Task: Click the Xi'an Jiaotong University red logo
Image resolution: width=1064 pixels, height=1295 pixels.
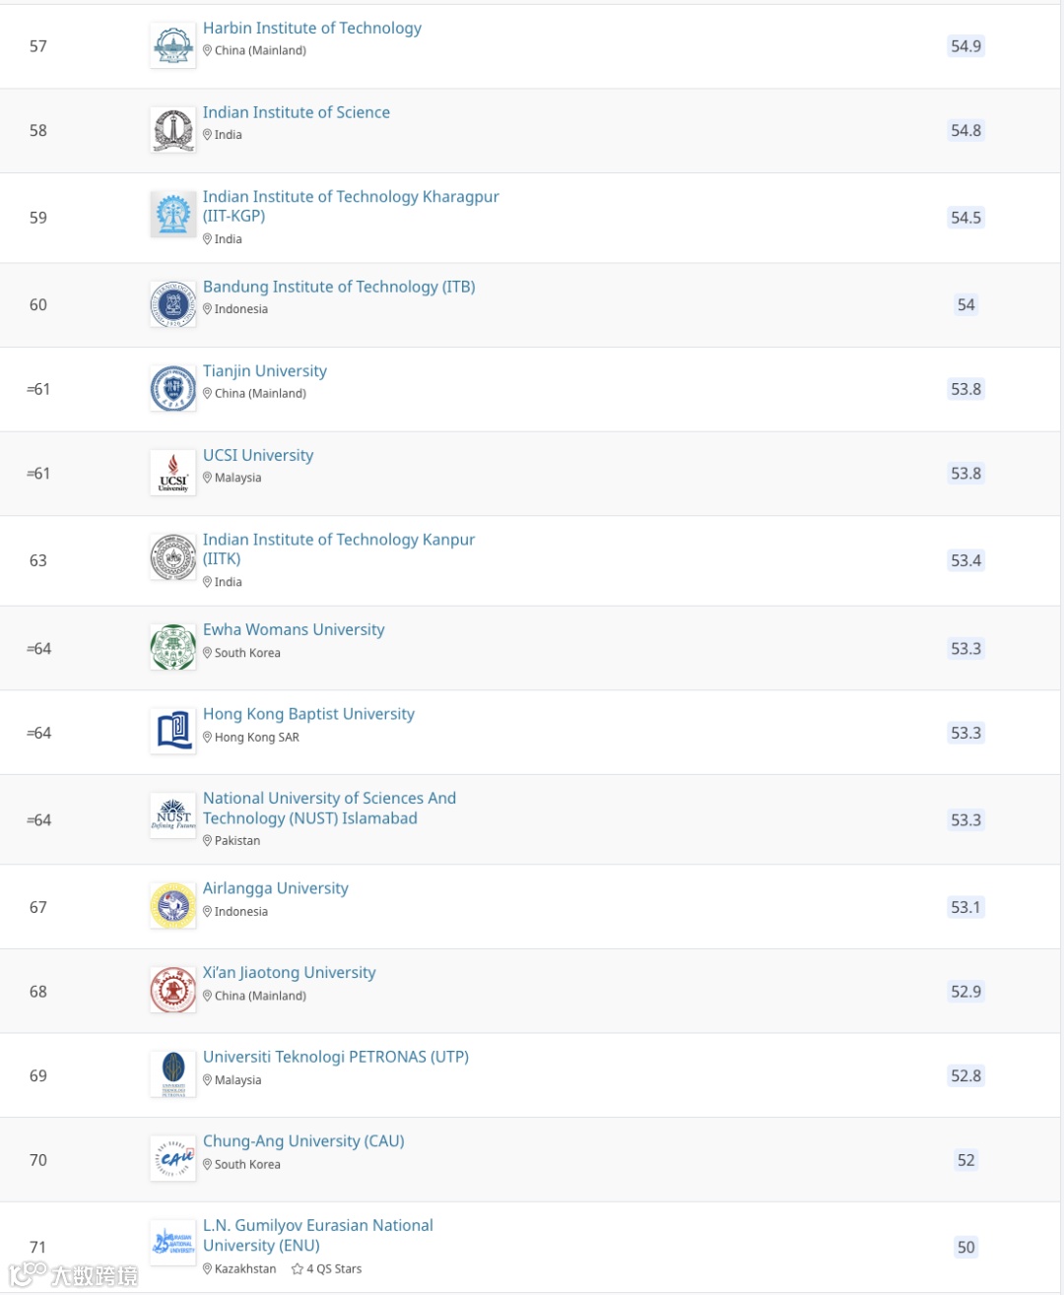Action: (x=173, y=991)
